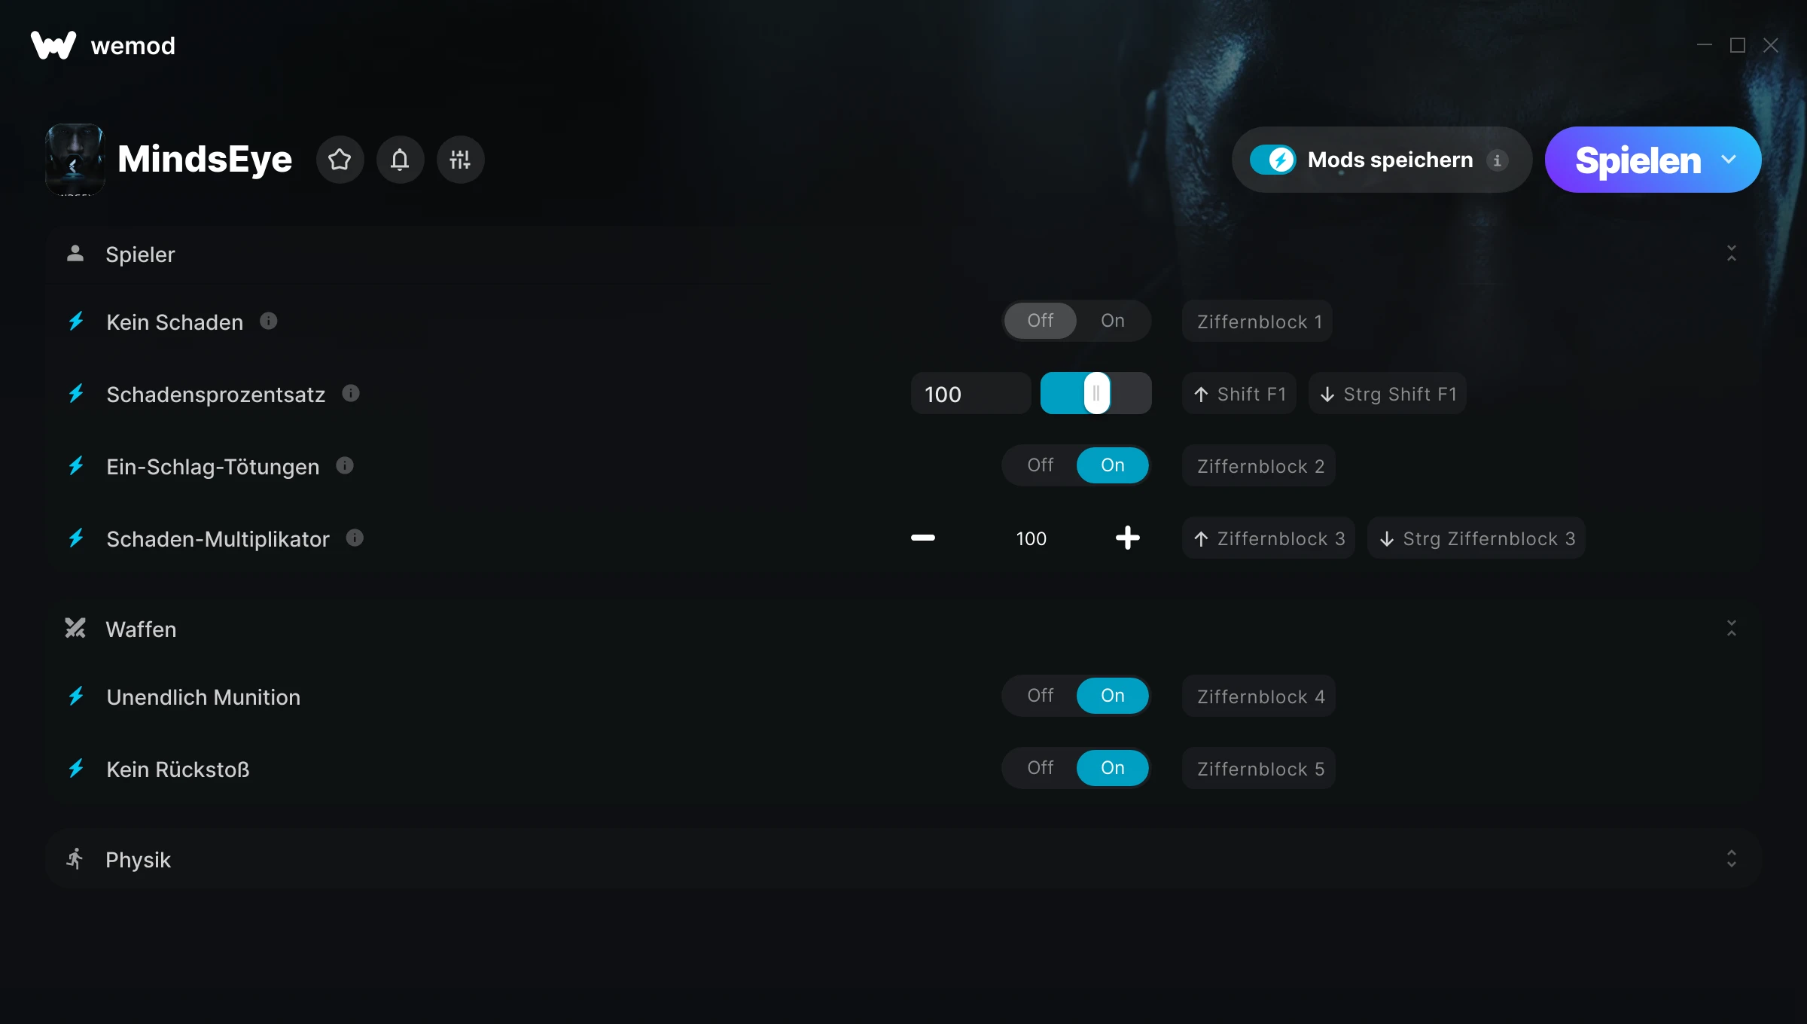This screenshot has width=1807, height=1024.
Task: Open the sliders settings icon beside MindsEye
Action: pos(460,160)
